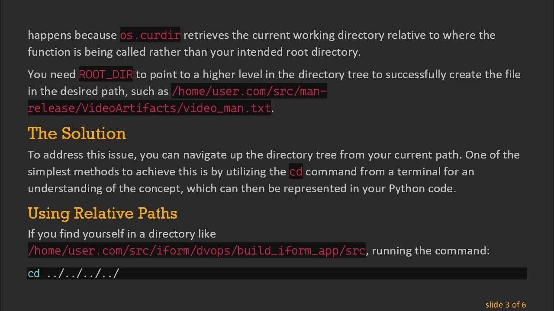The height and width of the screenshot is (311, 554).
Task: Click the "The Solution" heading
Action: (x=77, y=133)
